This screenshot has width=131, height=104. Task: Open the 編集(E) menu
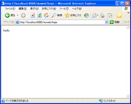(23, 9)
